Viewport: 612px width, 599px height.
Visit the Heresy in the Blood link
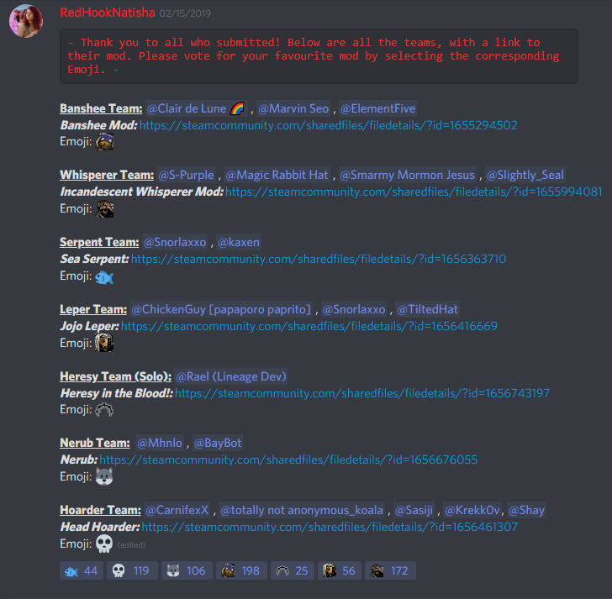(x=362, y=393)
